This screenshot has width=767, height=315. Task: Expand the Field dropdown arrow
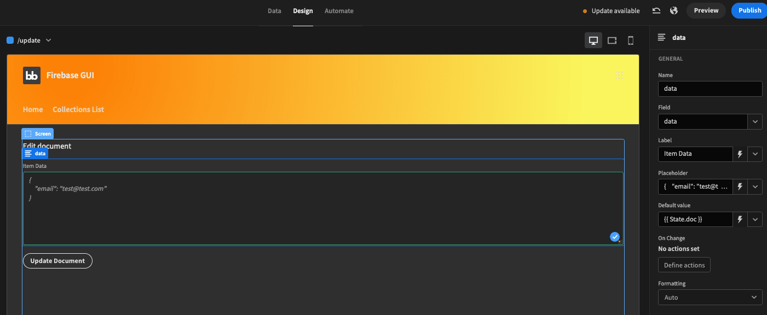point(755,121)
